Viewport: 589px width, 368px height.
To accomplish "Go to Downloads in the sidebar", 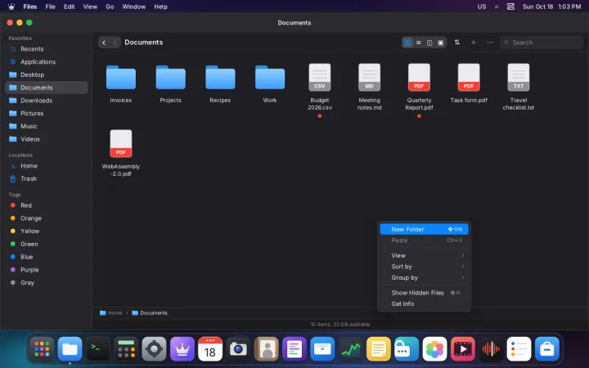I will click(47, 101).
